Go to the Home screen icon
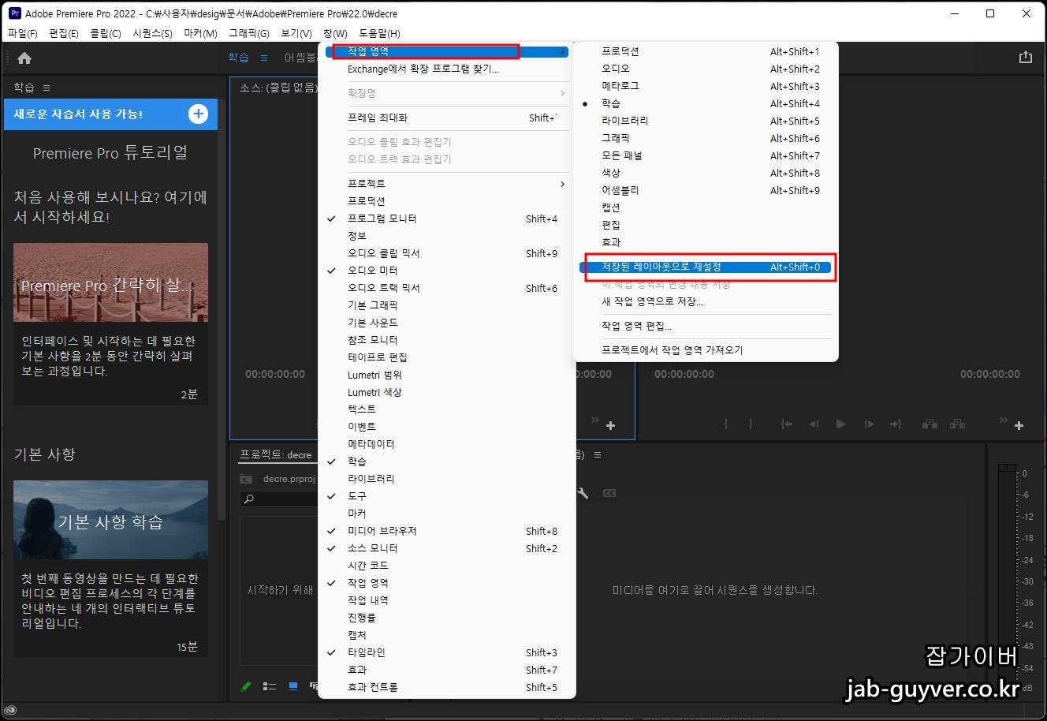Image resolution: width=1047 pixels, height=721 pixels. tap(24, 58)
